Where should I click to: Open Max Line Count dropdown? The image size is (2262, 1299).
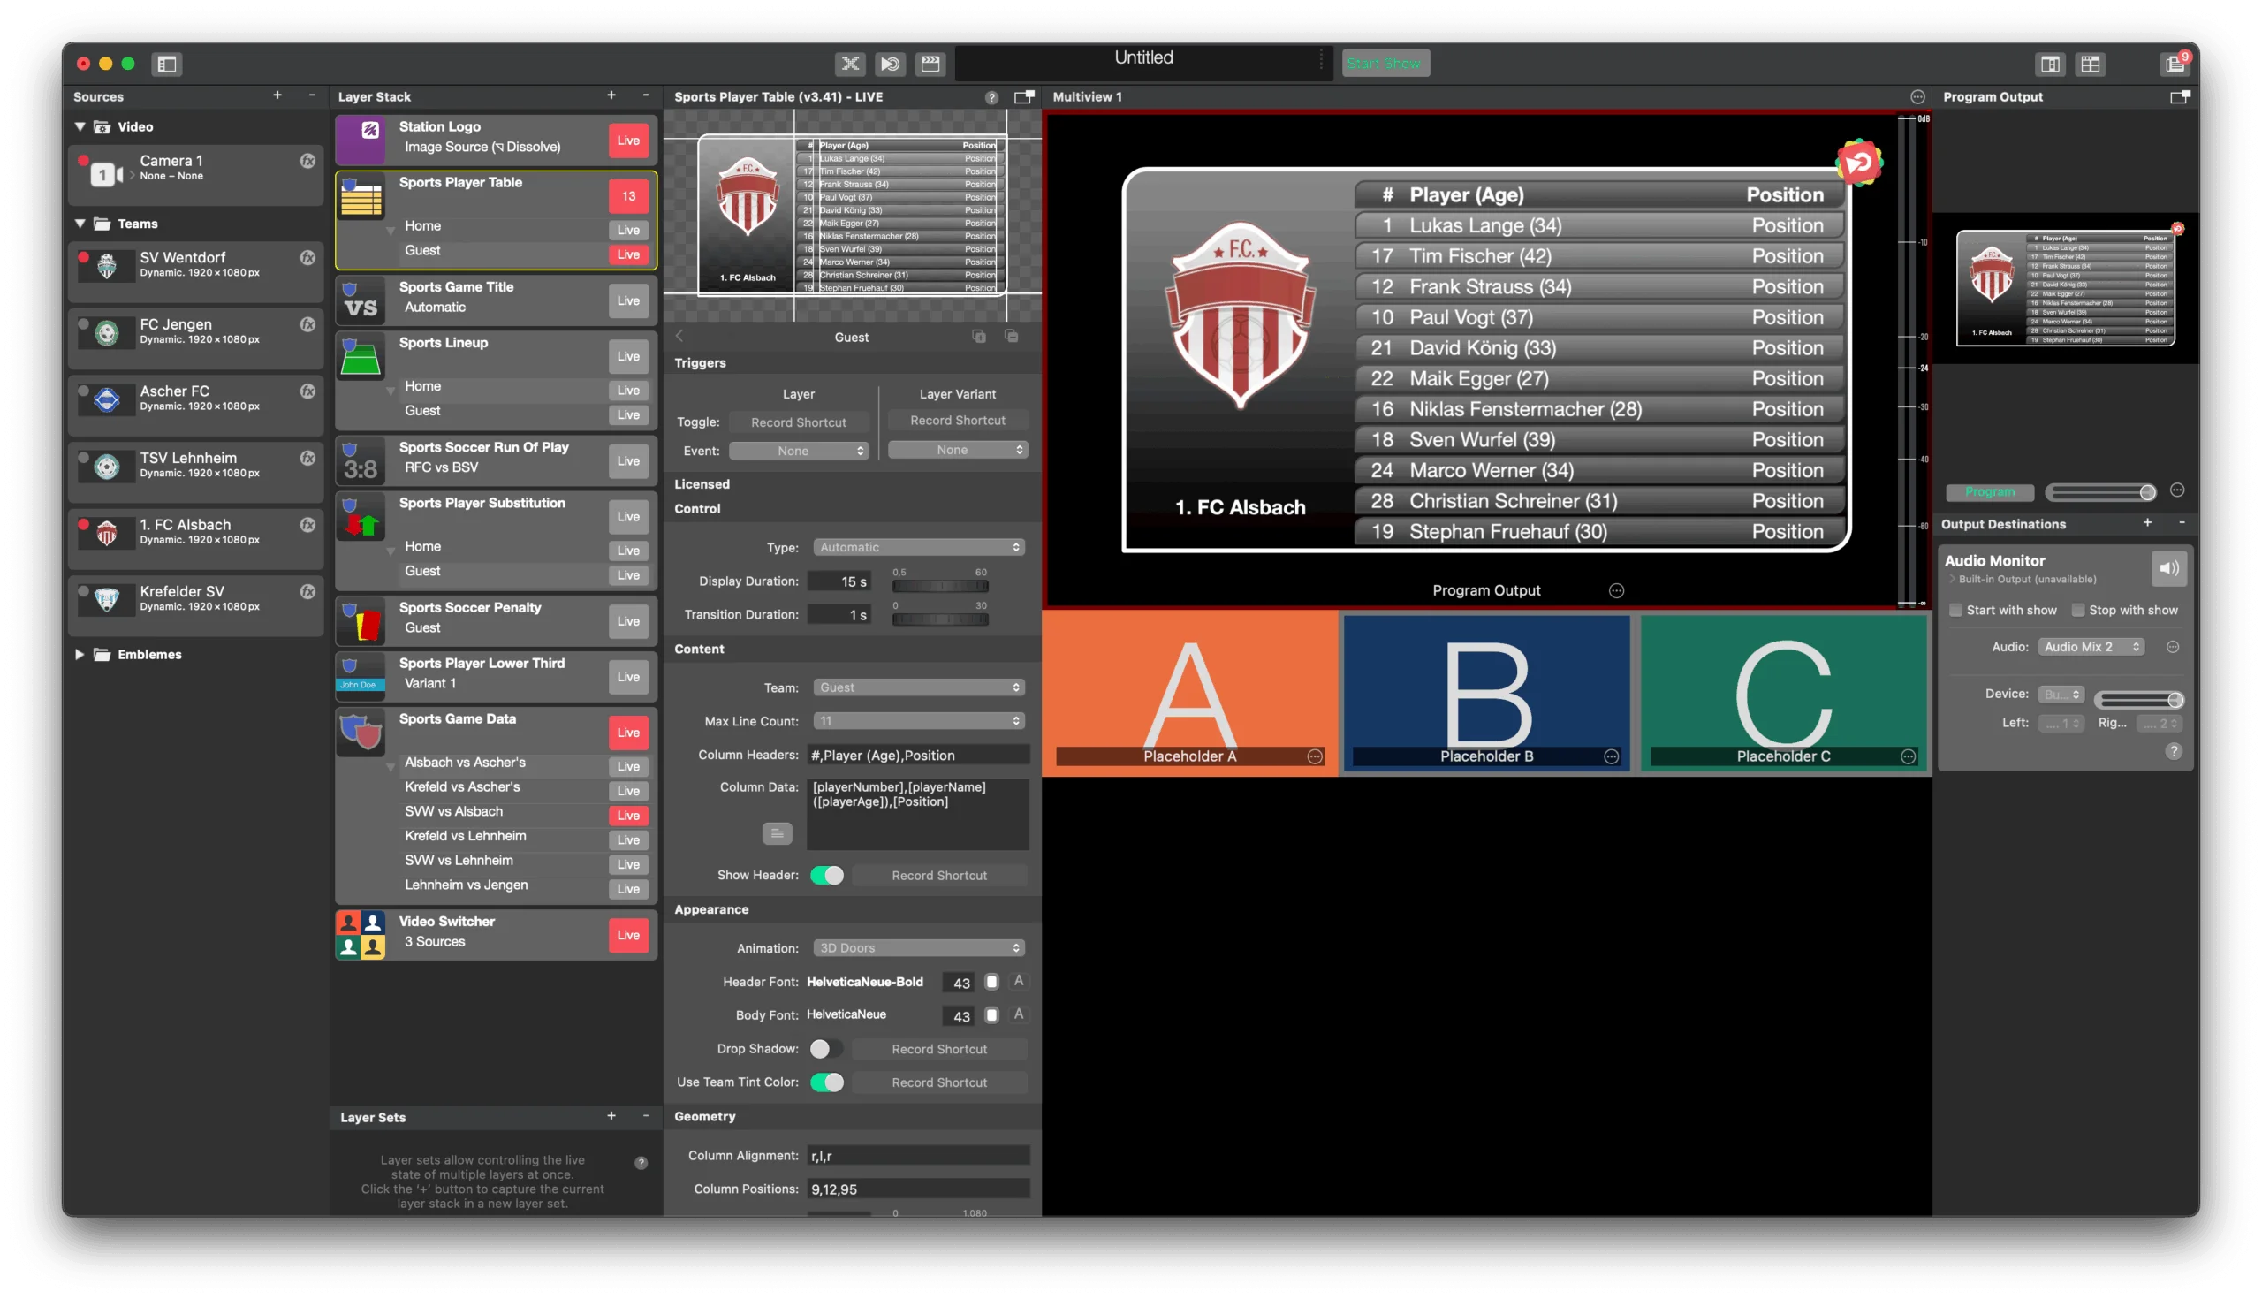919,721
